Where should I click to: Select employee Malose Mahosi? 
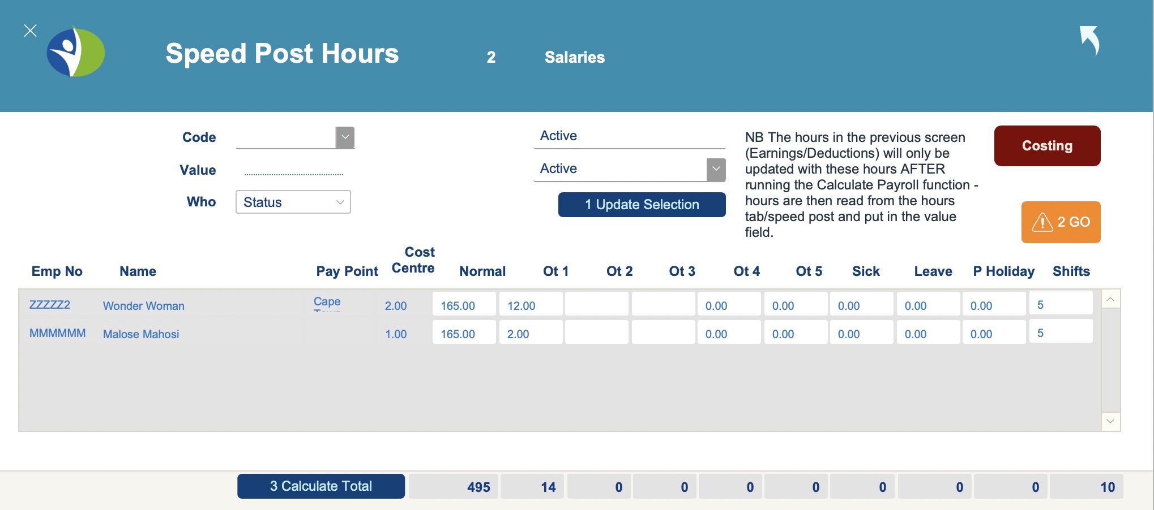[141, 334]
